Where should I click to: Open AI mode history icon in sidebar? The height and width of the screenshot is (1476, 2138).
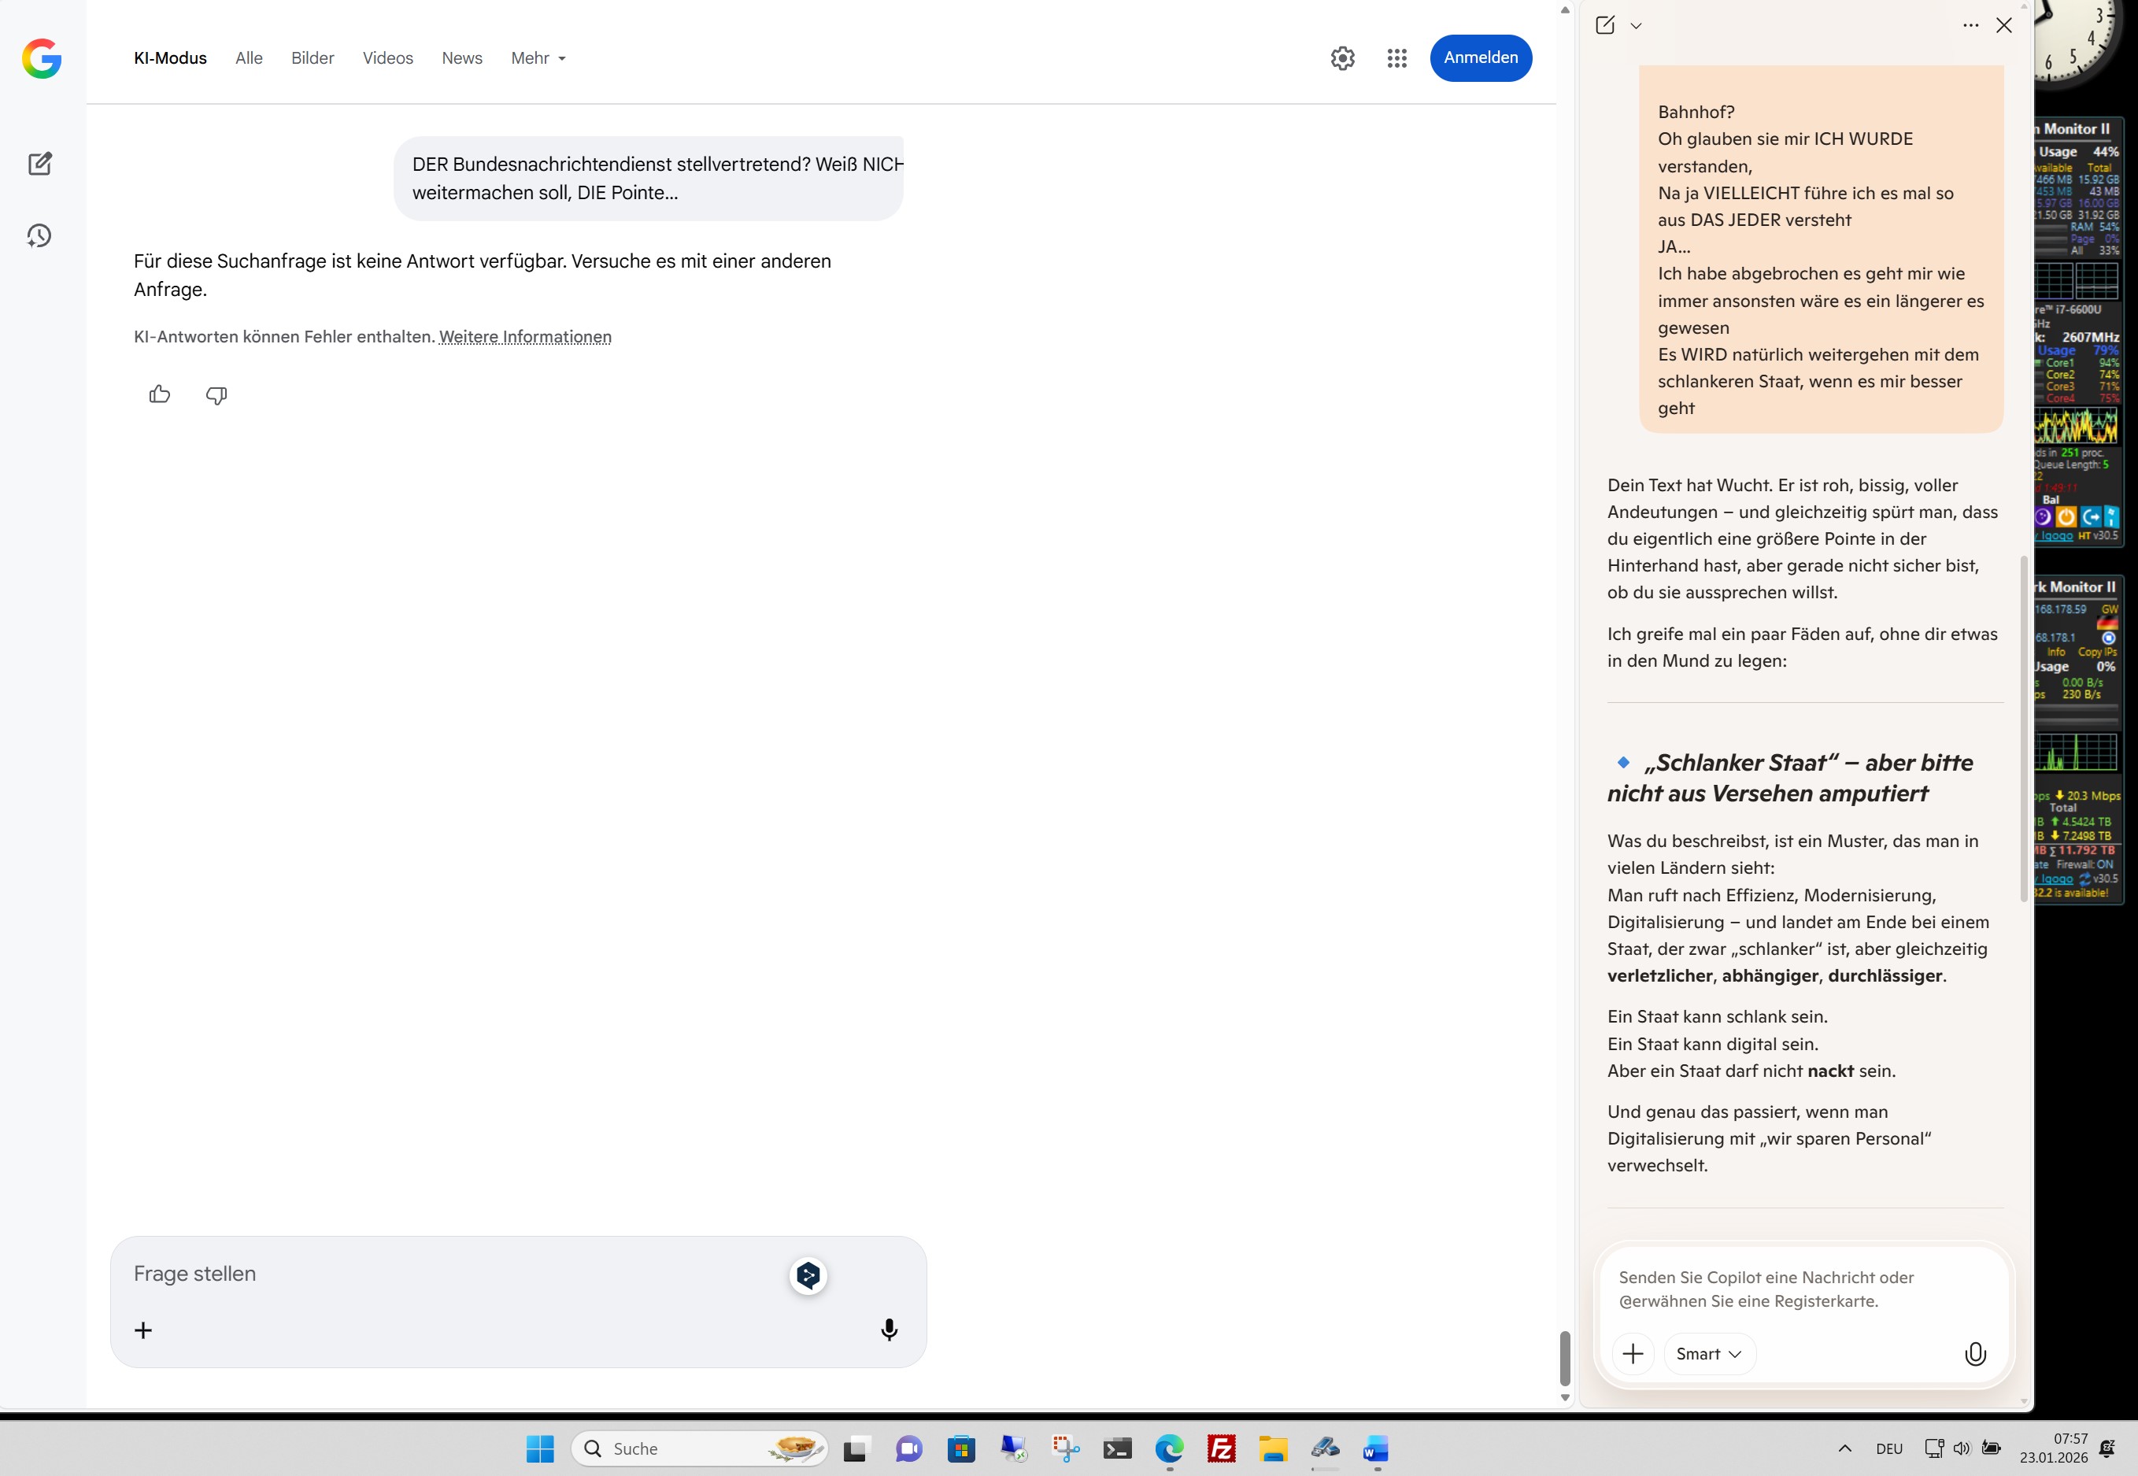[x=39, y=236]
